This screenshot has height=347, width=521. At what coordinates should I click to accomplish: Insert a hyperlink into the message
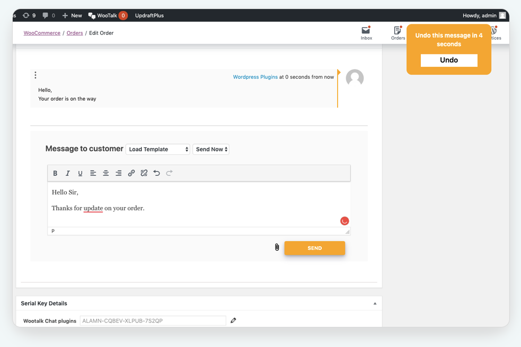(x=131, y=173)
